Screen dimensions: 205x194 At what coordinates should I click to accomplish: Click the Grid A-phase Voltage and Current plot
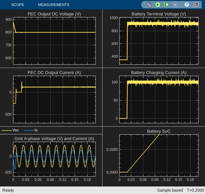click(x=54, y=159)
